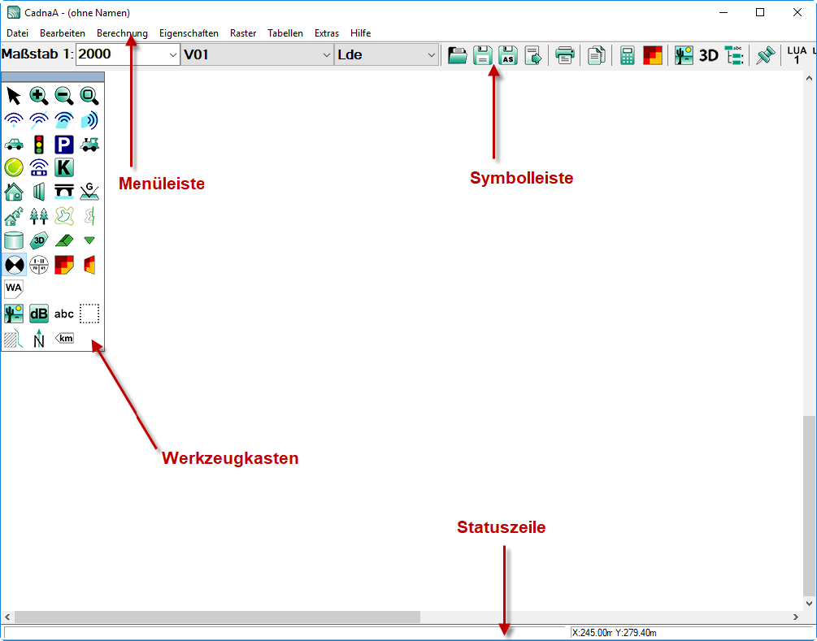
Task: Select the km station marker tool
Action: tap(64, 339)
